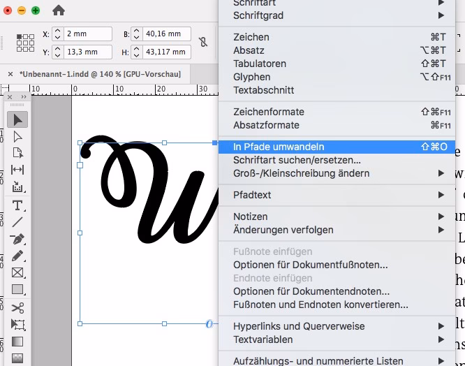Step the B width stepper
The width and height of the screenshot is (465, 366).
136,34
